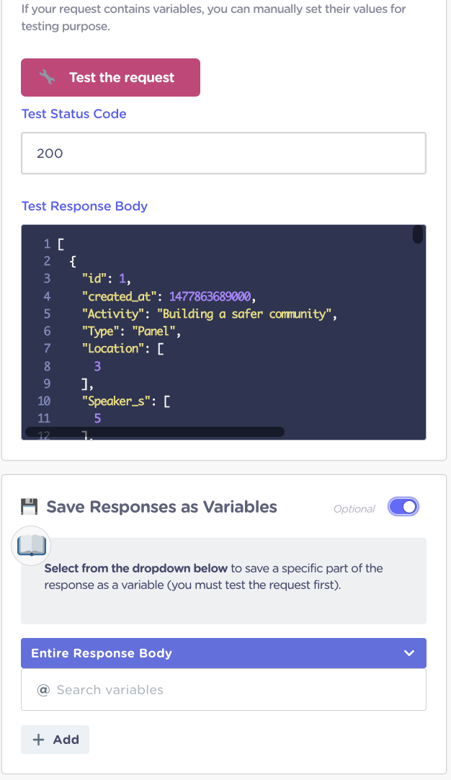This screenshot has width=451, height=780.
Task: Click the floppy disk save icon
Action: click(x=30, y=506)
